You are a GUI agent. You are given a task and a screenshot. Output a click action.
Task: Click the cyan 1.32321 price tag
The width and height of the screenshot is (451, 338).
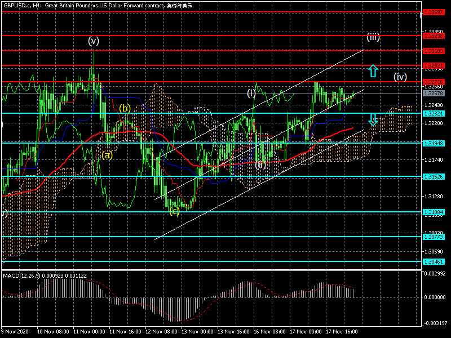click(x=434, y=114)
